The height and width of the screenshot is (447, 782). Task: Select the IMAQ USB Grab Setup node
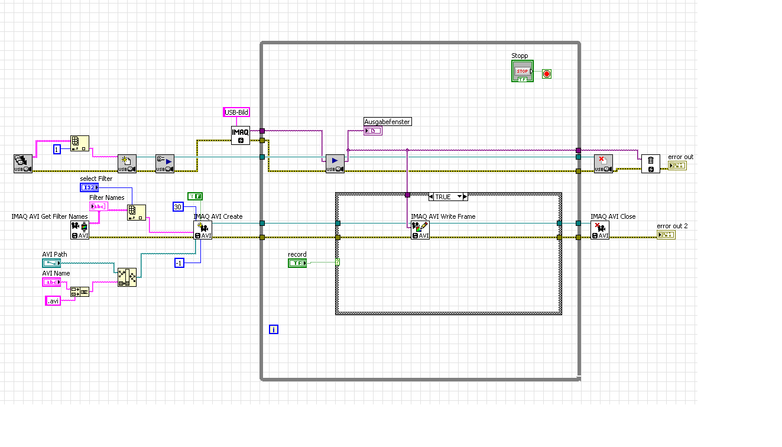tap(165, 164)
